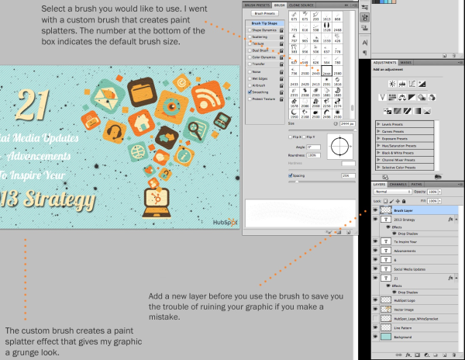The height and width of the screenshot is (360, 465).
Task: Expand Curves Presets
Action: (379, 131)
